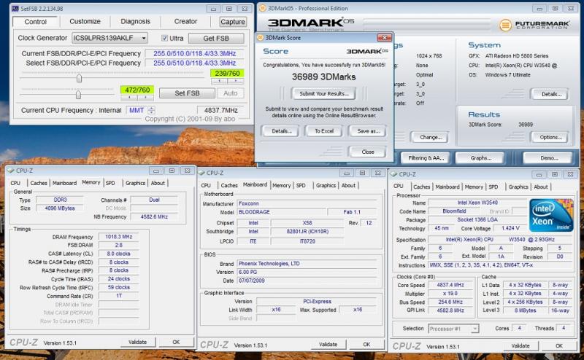This screenshot has height=360, width=584.
Task: Click the Futuremark Corporation logo
Action: (534, 25)
